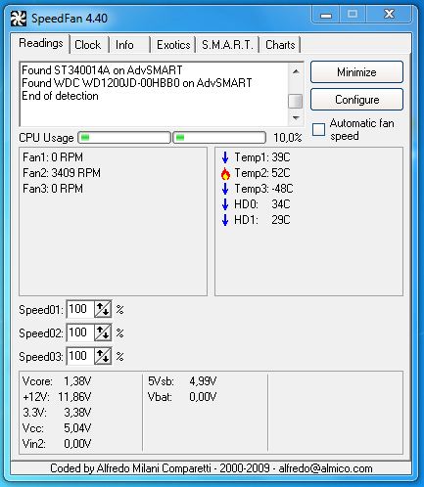
Task: Click the log scrollbar thumb
Action: [296, 101]
